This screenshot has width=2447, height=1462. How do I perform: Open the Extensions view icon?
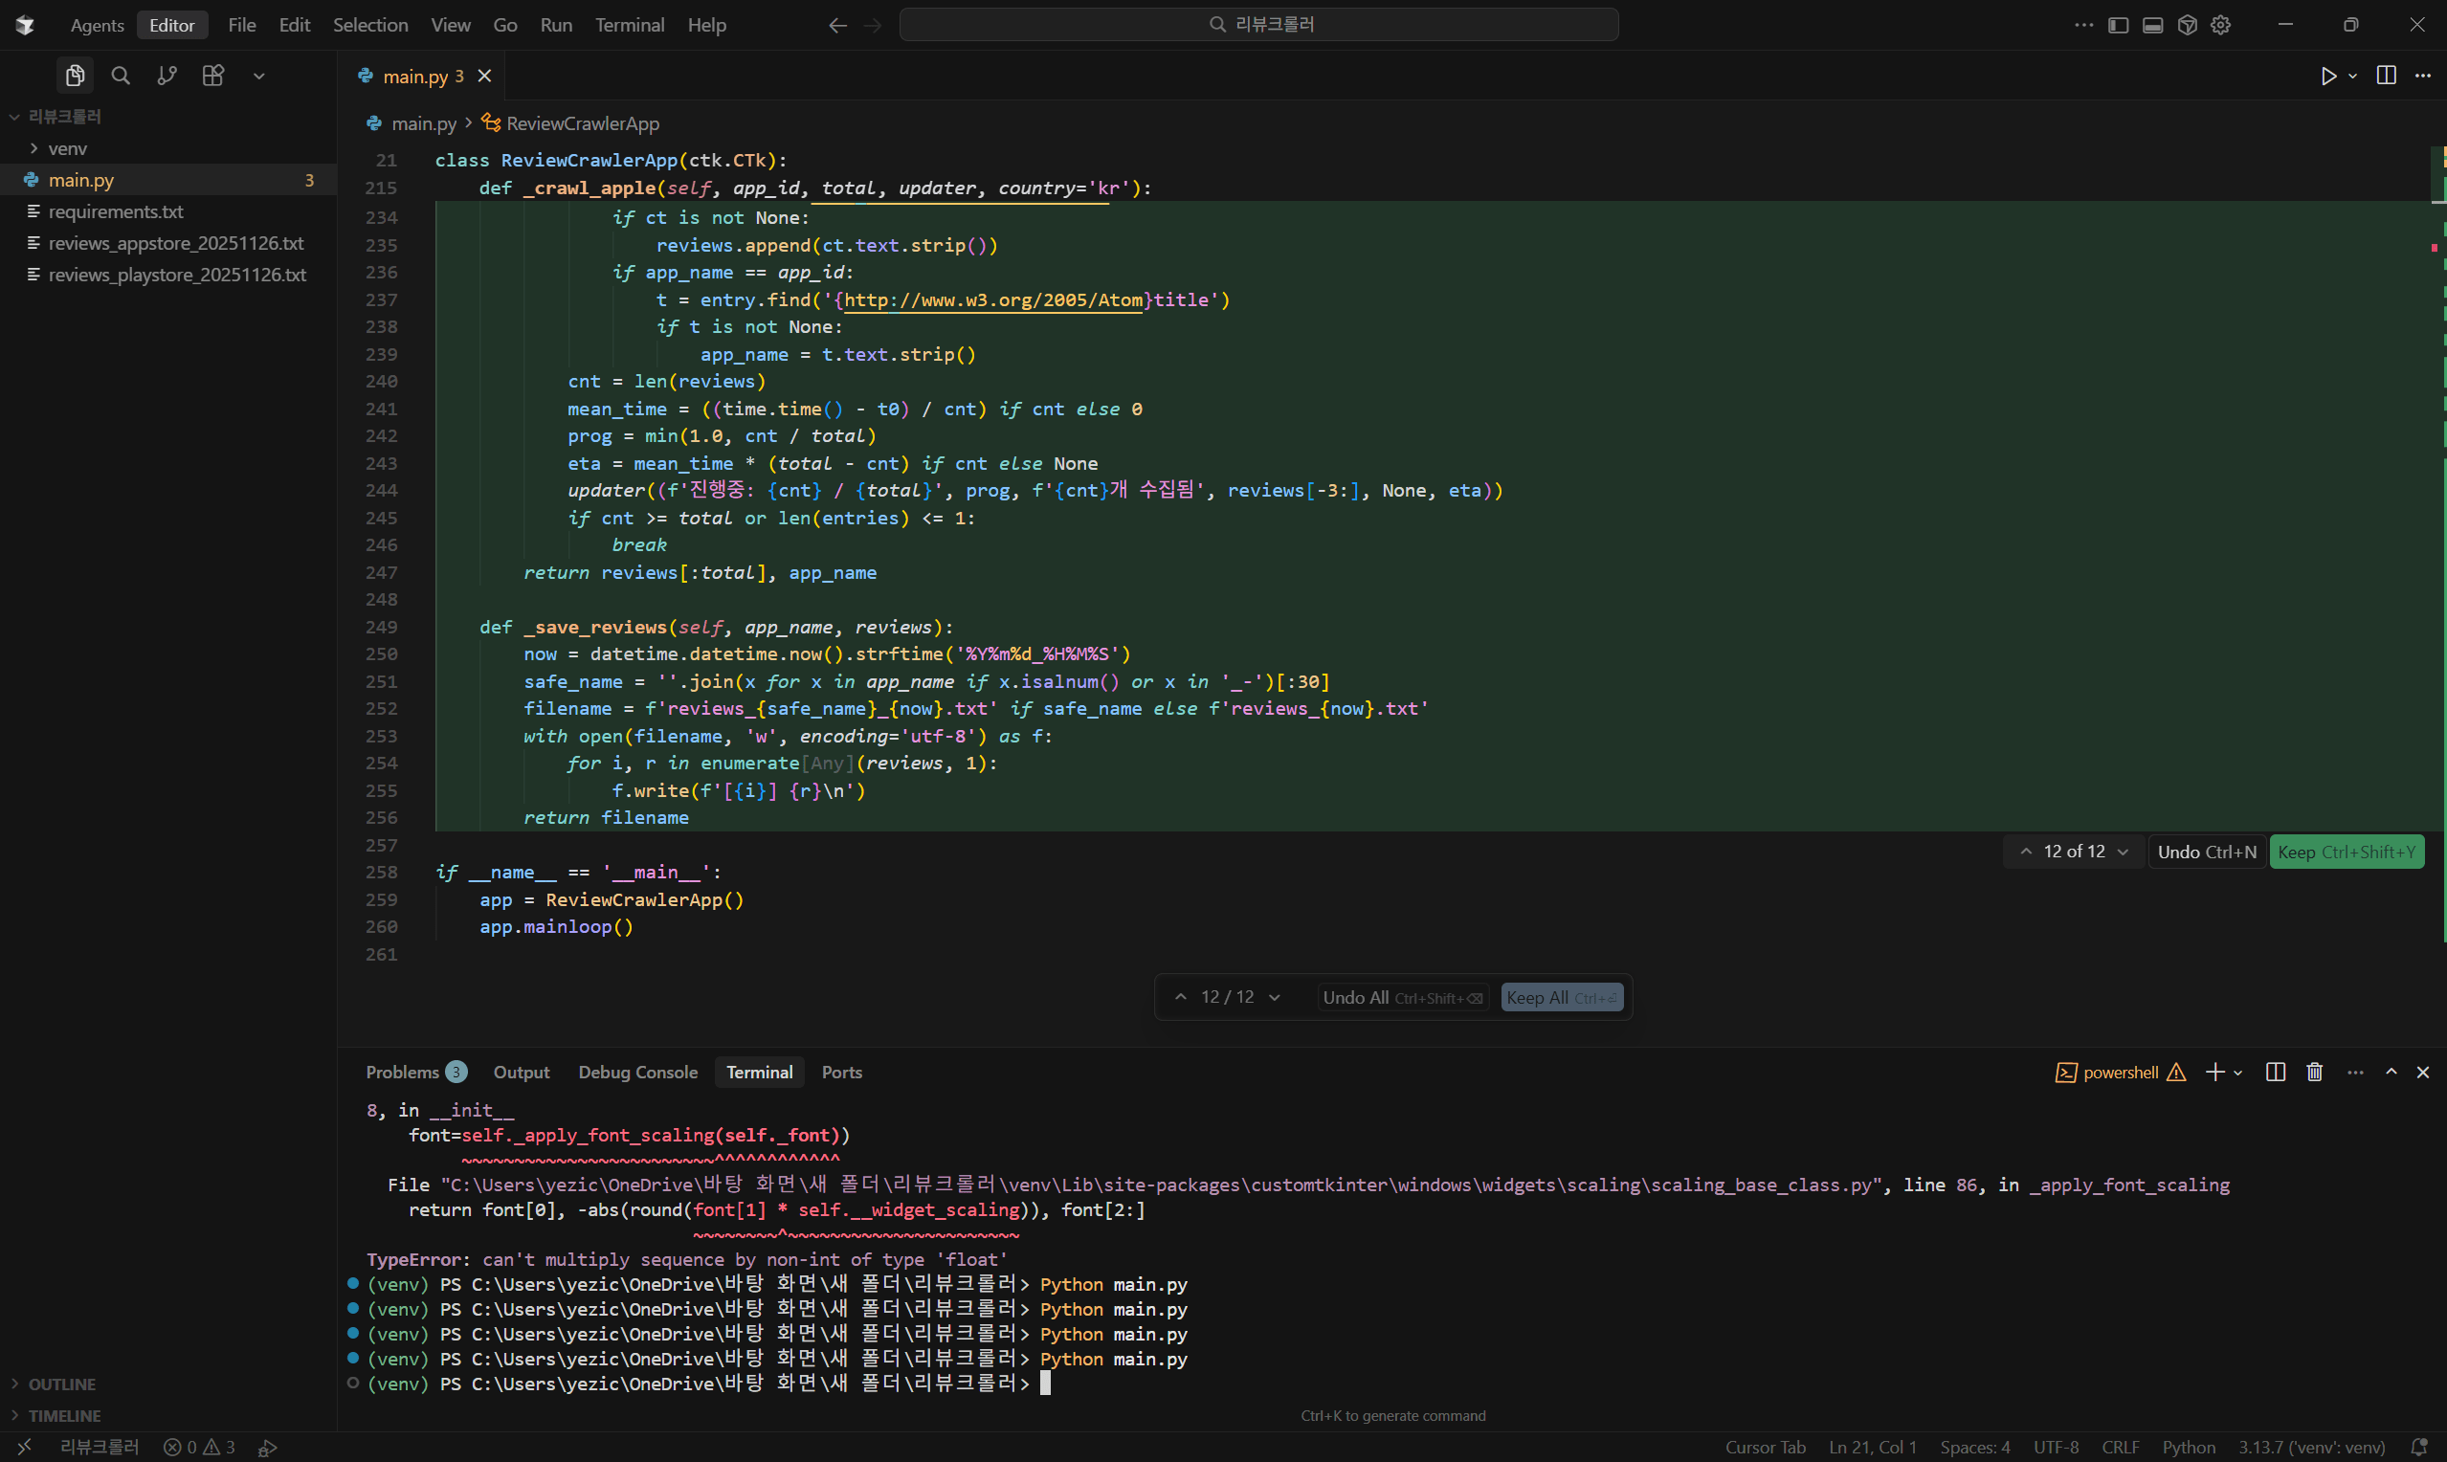tap(212, 76)
